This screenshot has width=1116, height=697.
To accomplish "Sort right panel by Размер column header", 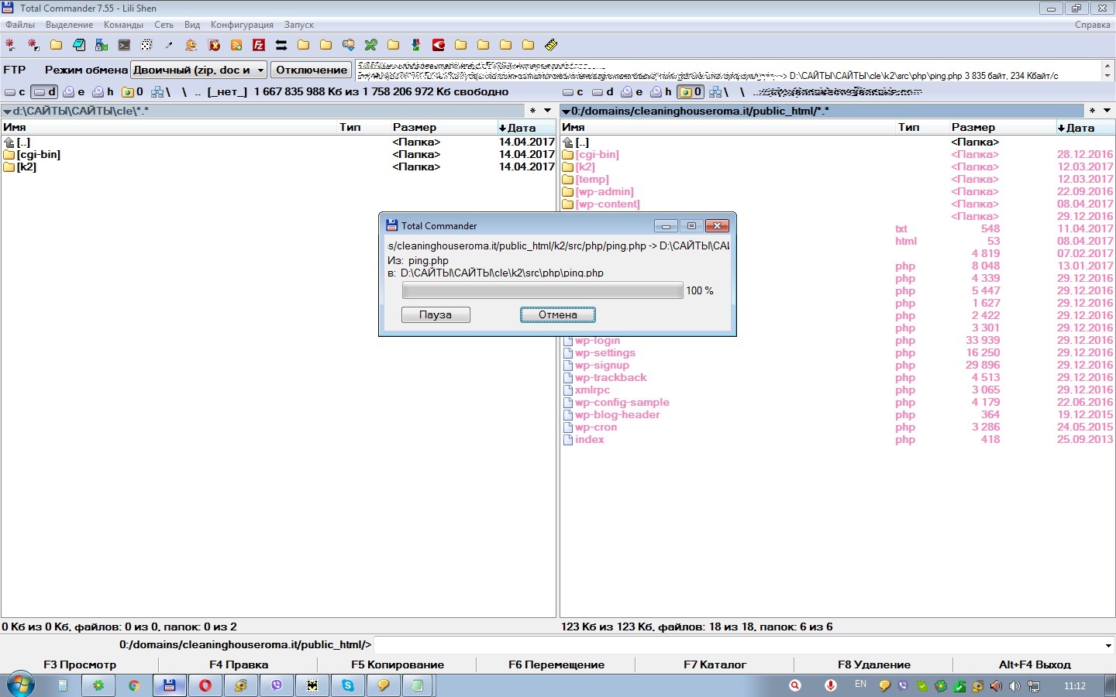I will [973, 127].
